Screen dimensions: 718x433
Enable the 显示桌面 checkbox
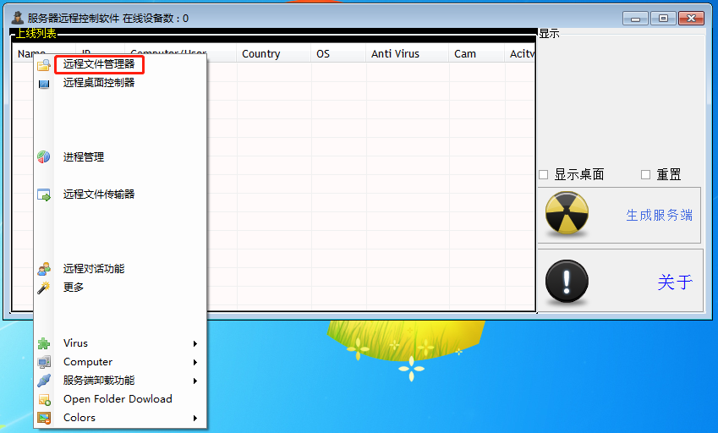coord(544,175)
